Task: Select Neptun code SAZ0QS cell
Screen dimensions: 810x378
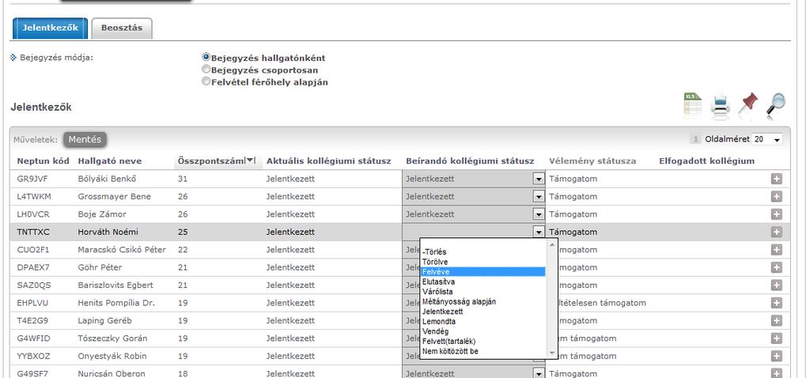Action: tap(34, 285)
